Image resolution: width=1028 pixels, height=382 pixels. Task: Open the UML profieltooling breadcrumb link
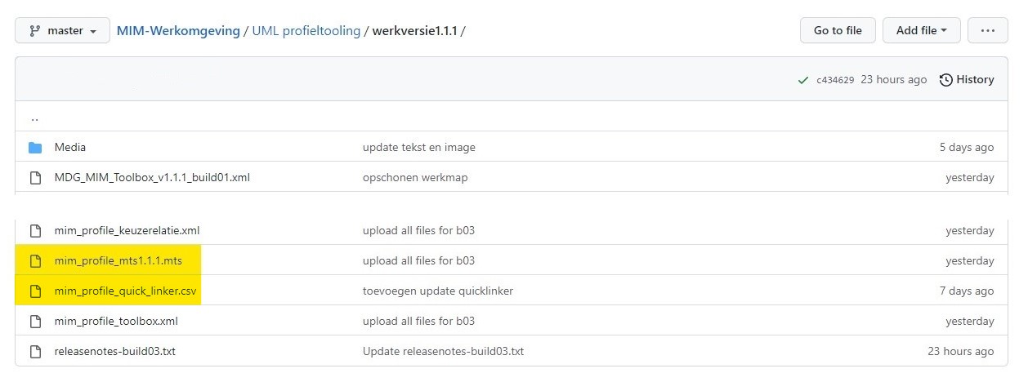click(x=306, y=30)
